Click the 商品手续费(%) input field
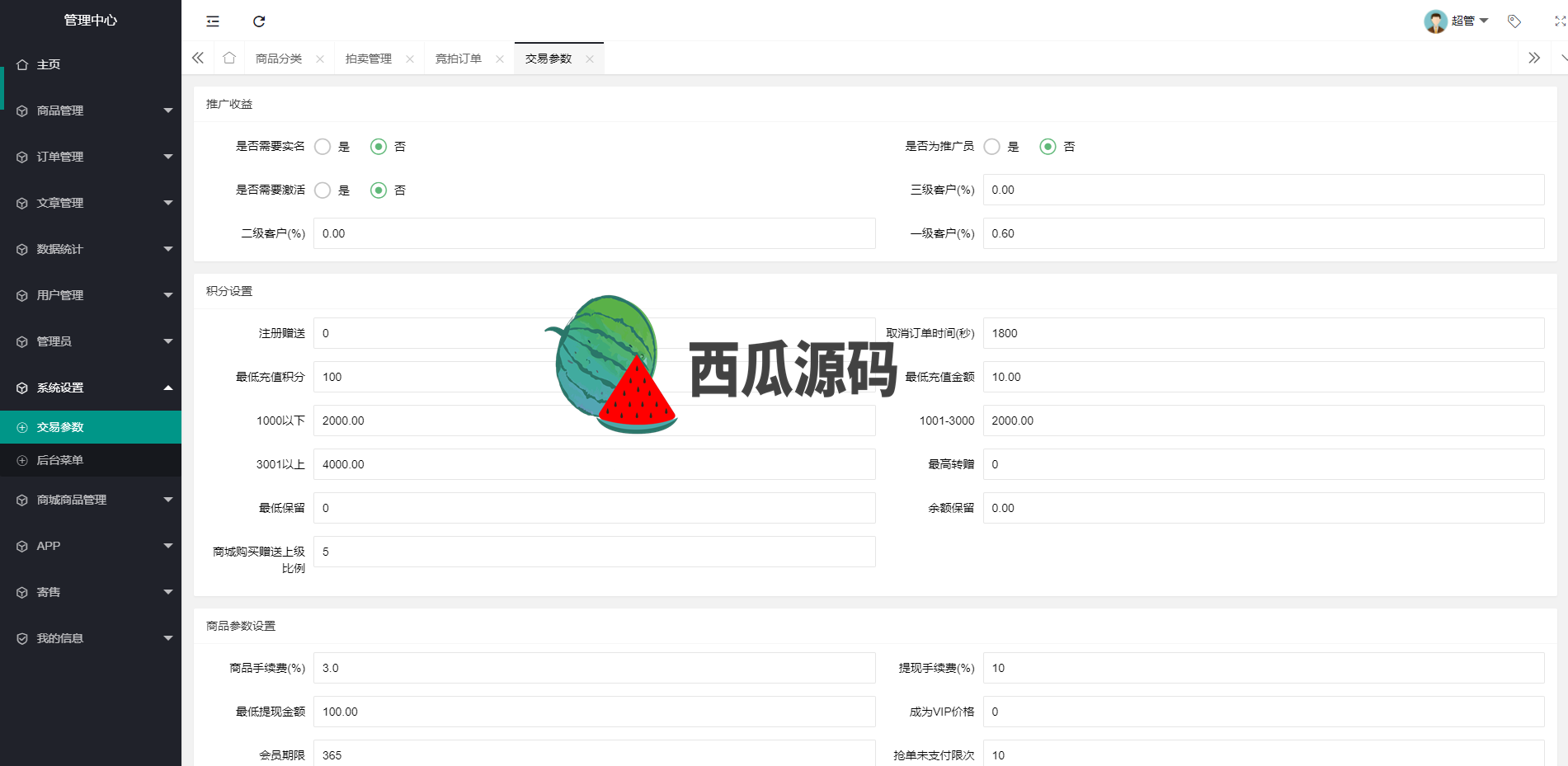Screen dimensions: 1568x766 coord(595,668)
